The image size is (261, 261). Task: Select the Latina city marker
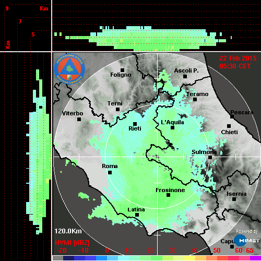(x=137, y=215)
